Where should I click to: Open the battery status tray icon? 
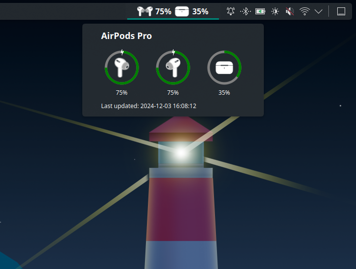[260, 11]
